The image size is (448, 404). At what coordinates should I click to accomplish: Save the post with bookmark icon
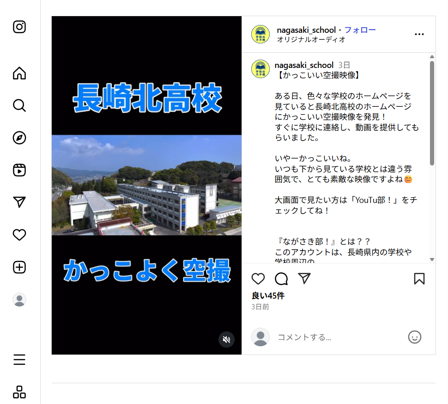(419, 279)
